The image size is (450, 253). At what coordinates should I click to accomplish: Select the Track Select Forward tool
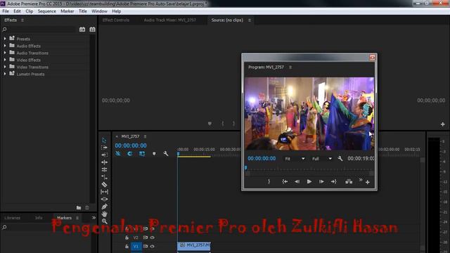[104, 148]
